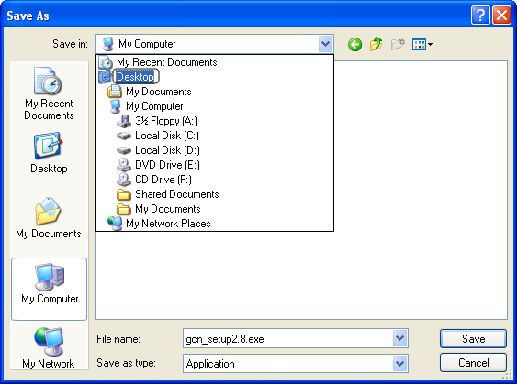The height and width of the screenshot is (384, 517).
Task: Click the Save button
Action: point(473,338)
